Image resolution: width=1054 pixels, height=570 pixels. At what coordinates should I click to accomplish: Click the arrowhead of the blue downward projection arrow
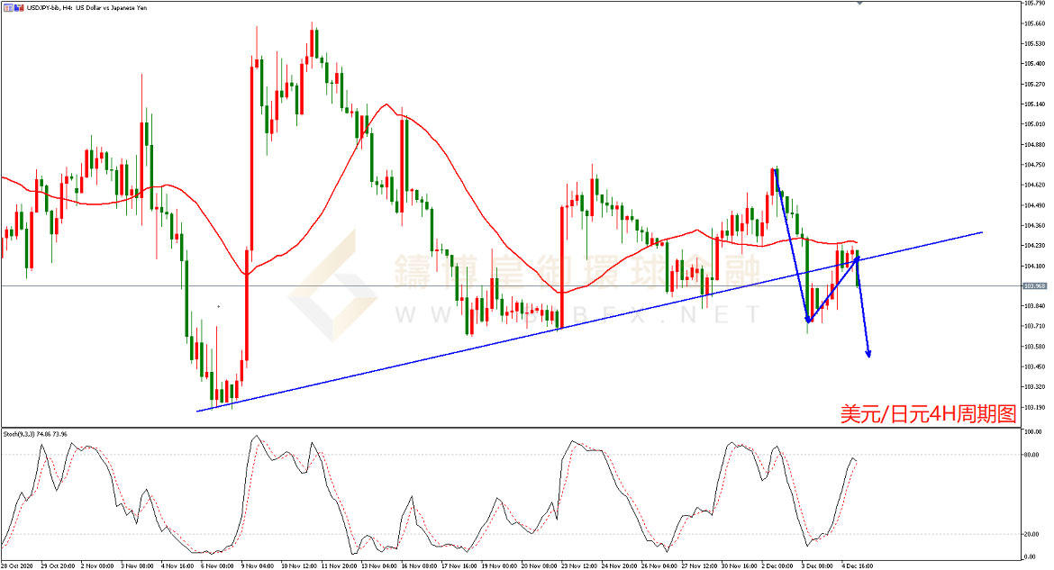tap(868, 354)
